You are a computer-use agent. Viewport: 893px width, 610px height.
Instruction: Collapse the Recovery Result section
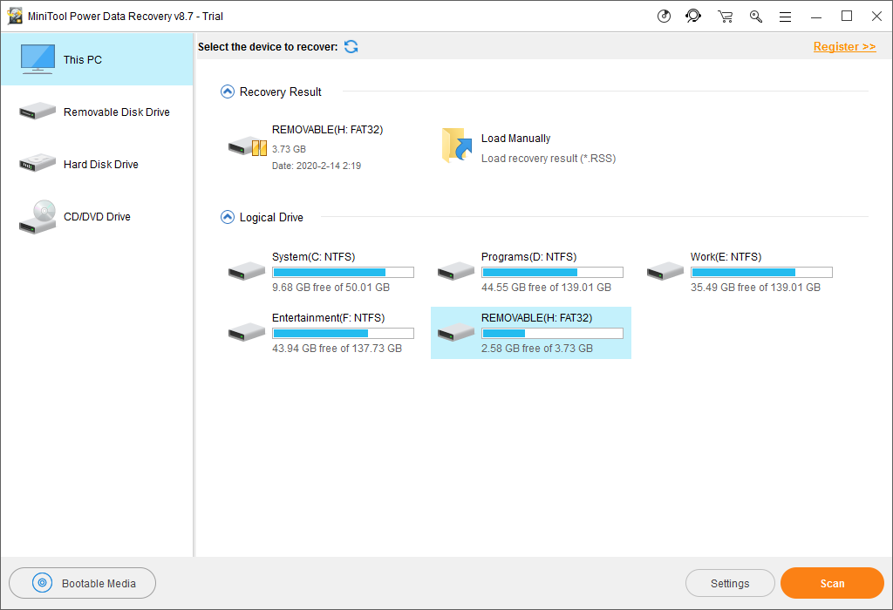pos(228,91)
